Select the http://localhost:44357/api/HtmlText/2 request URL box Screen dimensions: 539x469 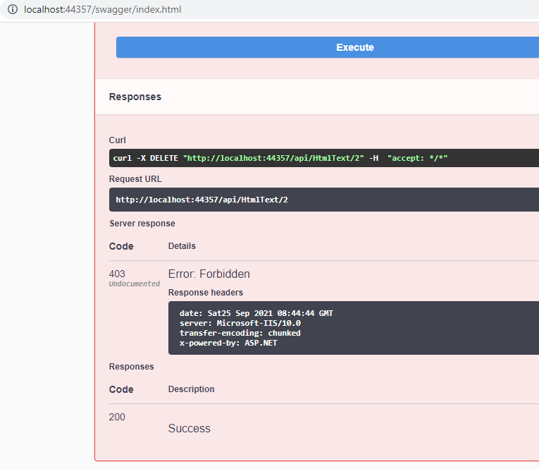click(324, 200)
